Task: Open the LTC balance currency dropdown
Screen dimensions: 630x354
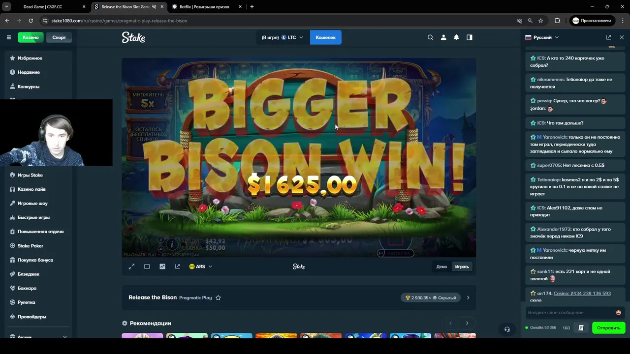Action: coord(282,37)
